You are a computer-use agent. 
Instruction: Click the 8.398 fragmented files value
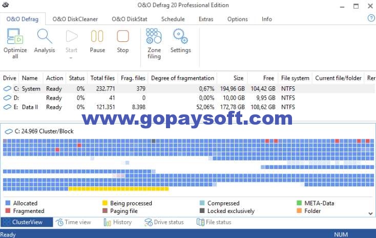coord(139,107)
